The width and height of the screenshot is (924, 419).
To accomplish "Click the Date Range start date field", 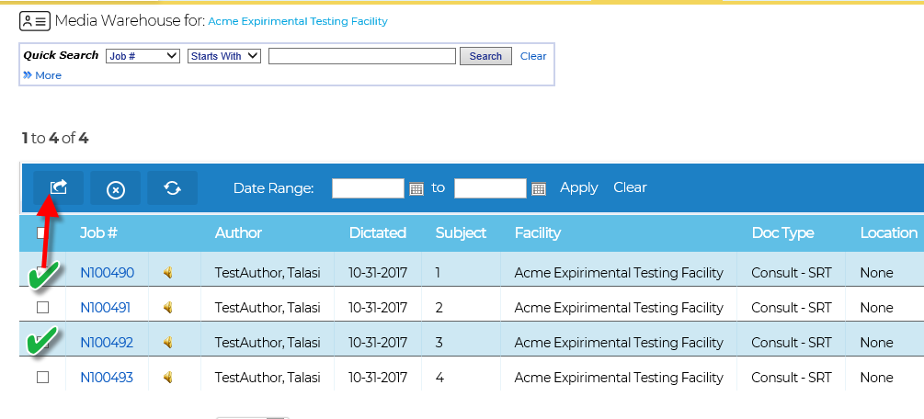I will [x=369, y=188].
